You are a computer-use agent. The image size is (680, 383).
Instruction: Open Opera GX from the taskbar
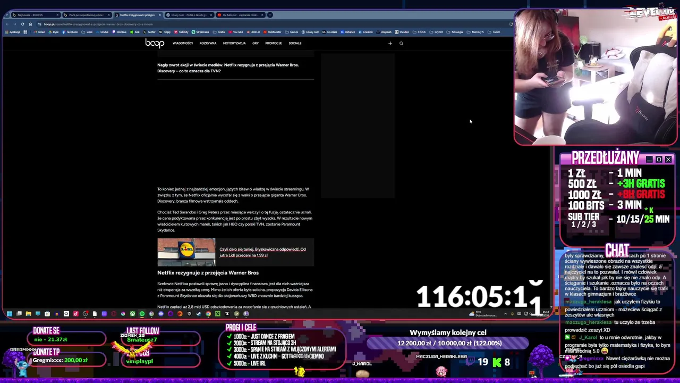click(114, 314)
